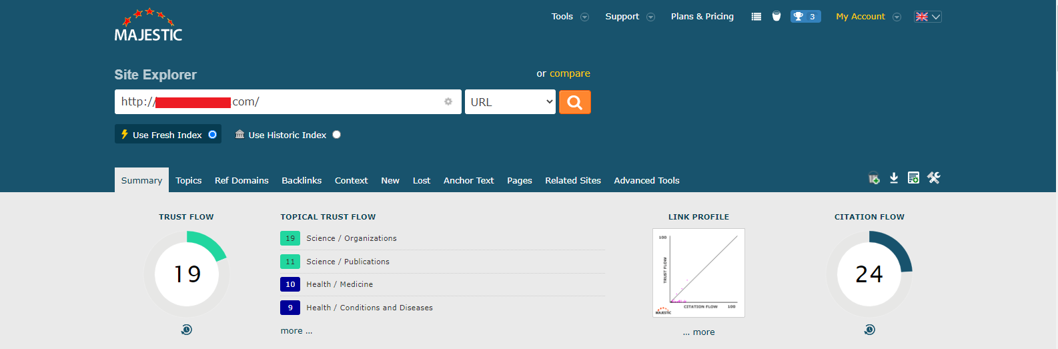Click the add to bucket icon
This screenshot has width=1058, height=349.
(873, 178)
